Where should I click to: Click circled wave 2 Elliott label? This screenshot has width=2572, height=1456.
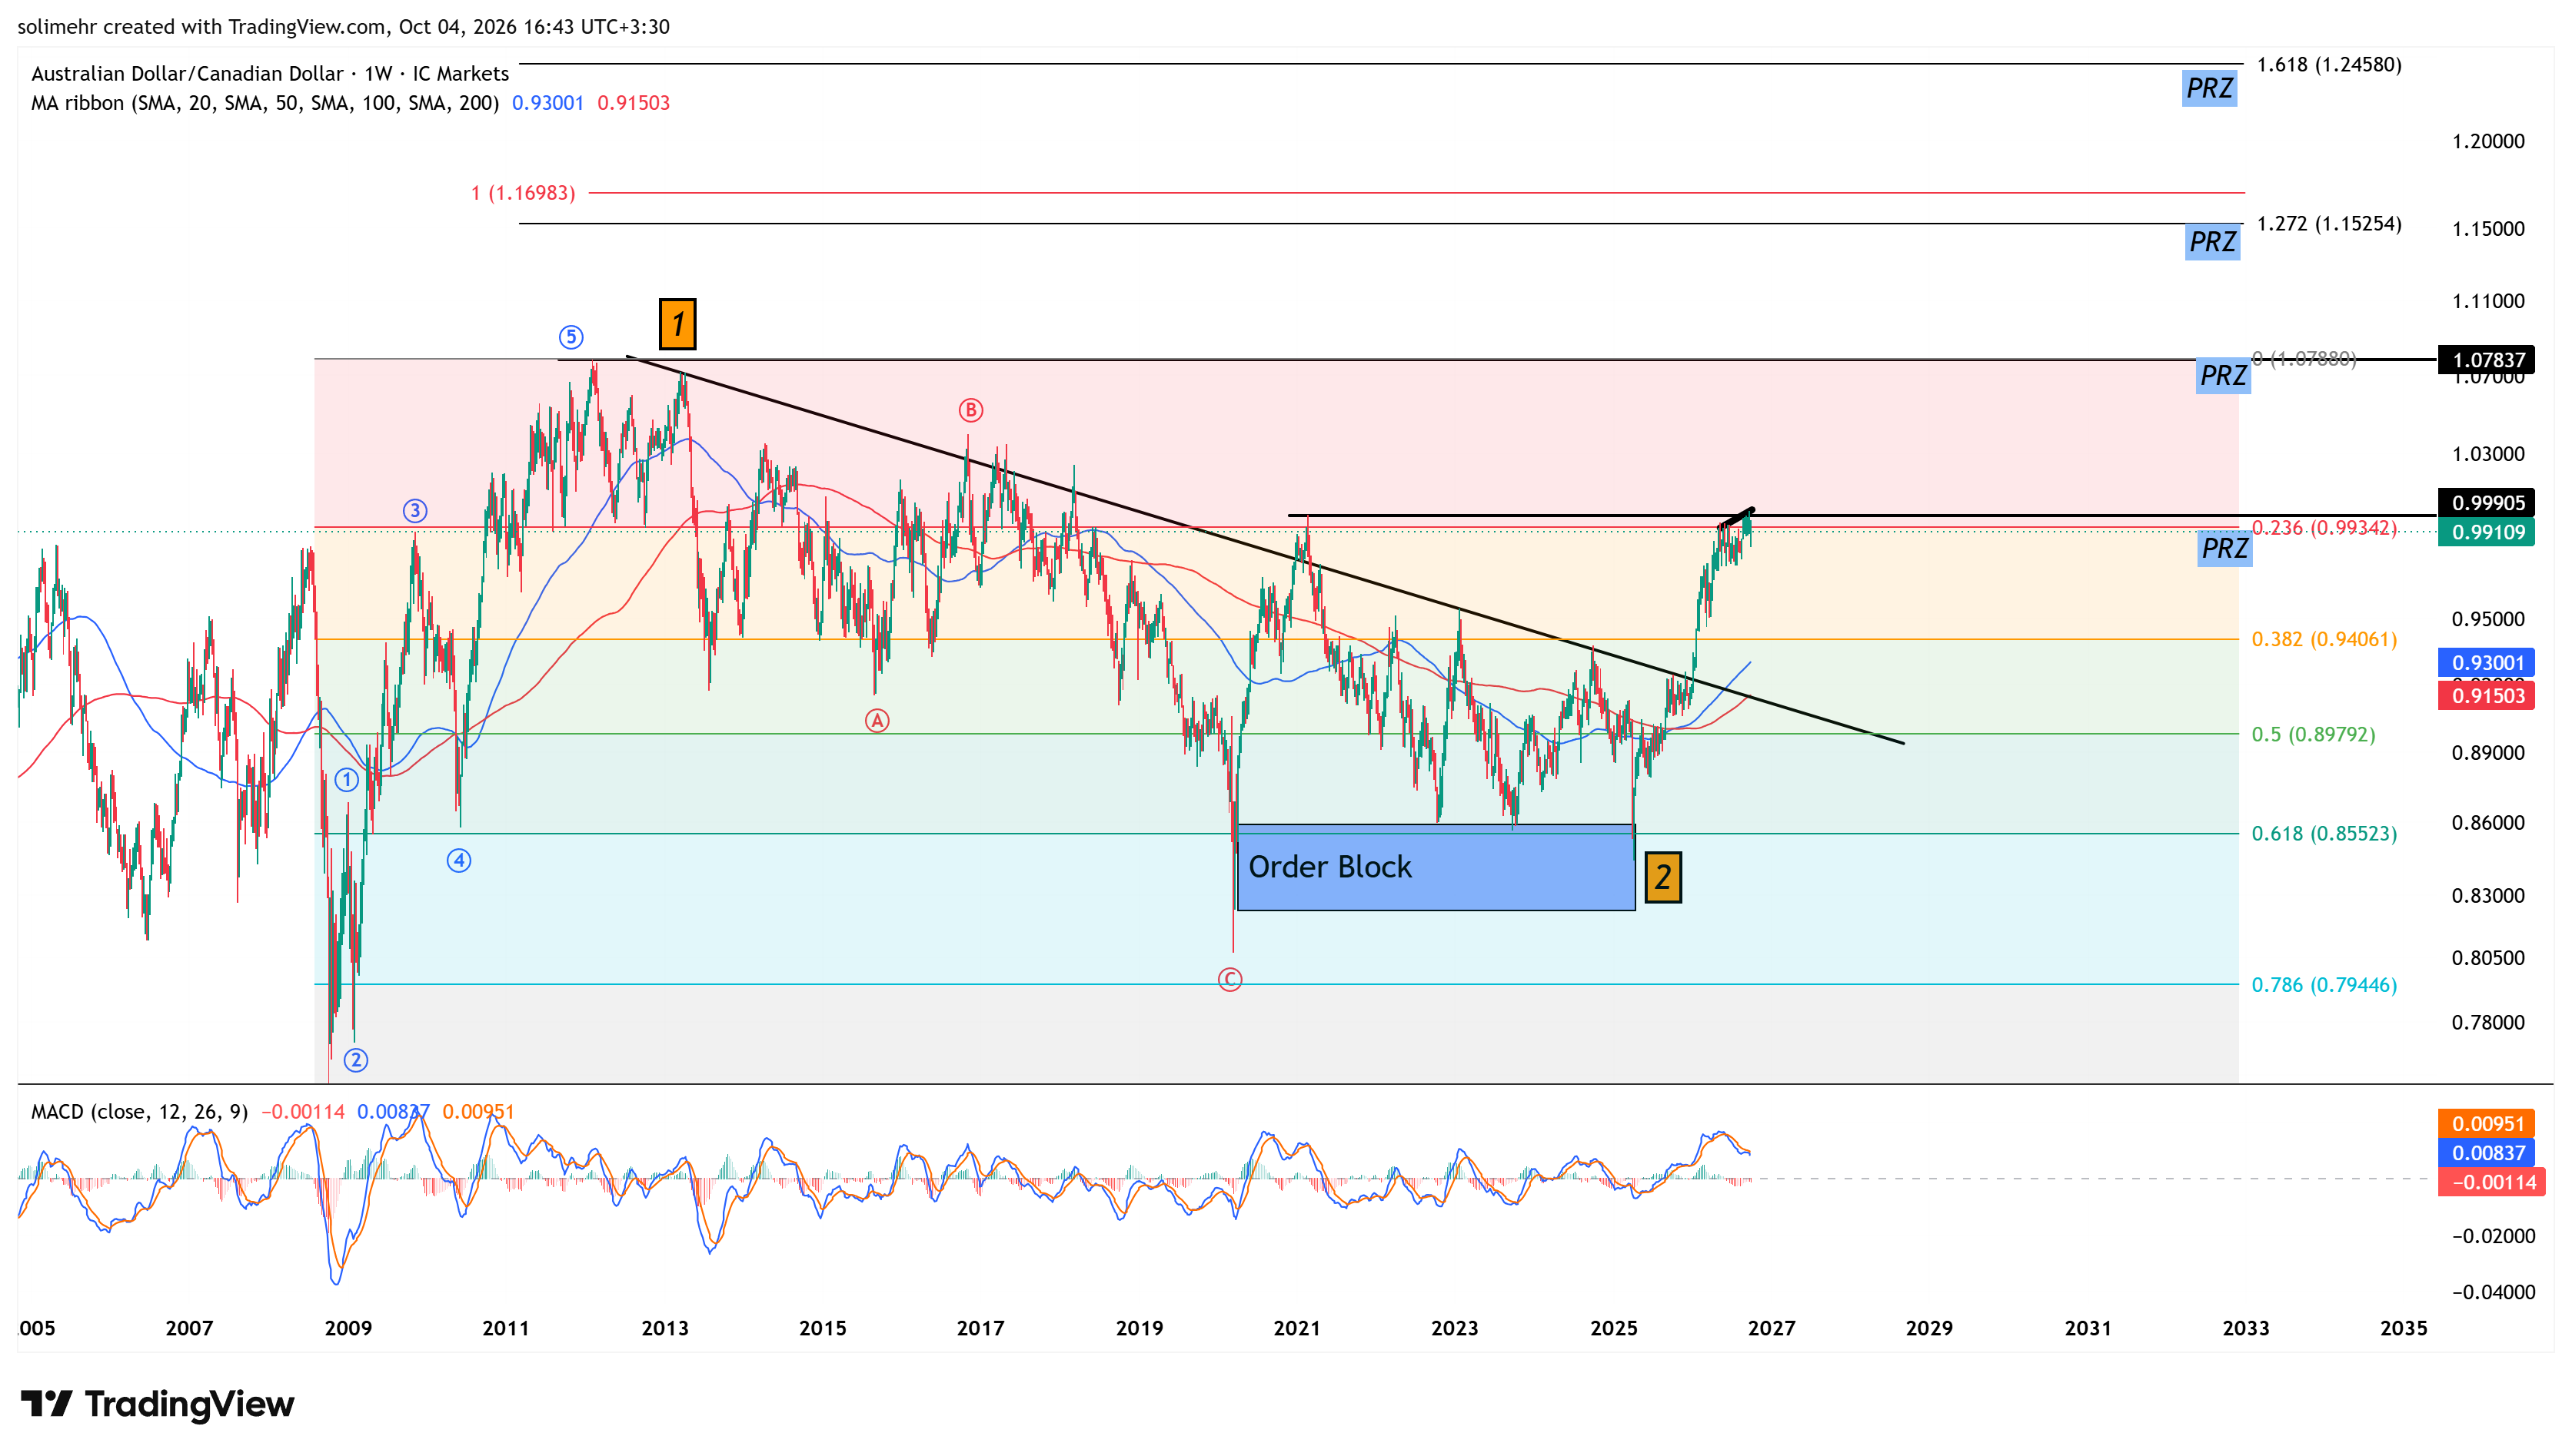[355, 1060]
